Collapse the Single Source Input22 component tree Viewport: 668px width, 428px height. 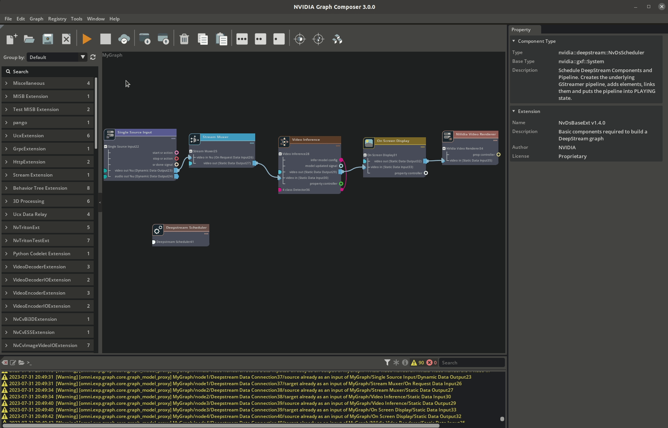coord(106,147)
